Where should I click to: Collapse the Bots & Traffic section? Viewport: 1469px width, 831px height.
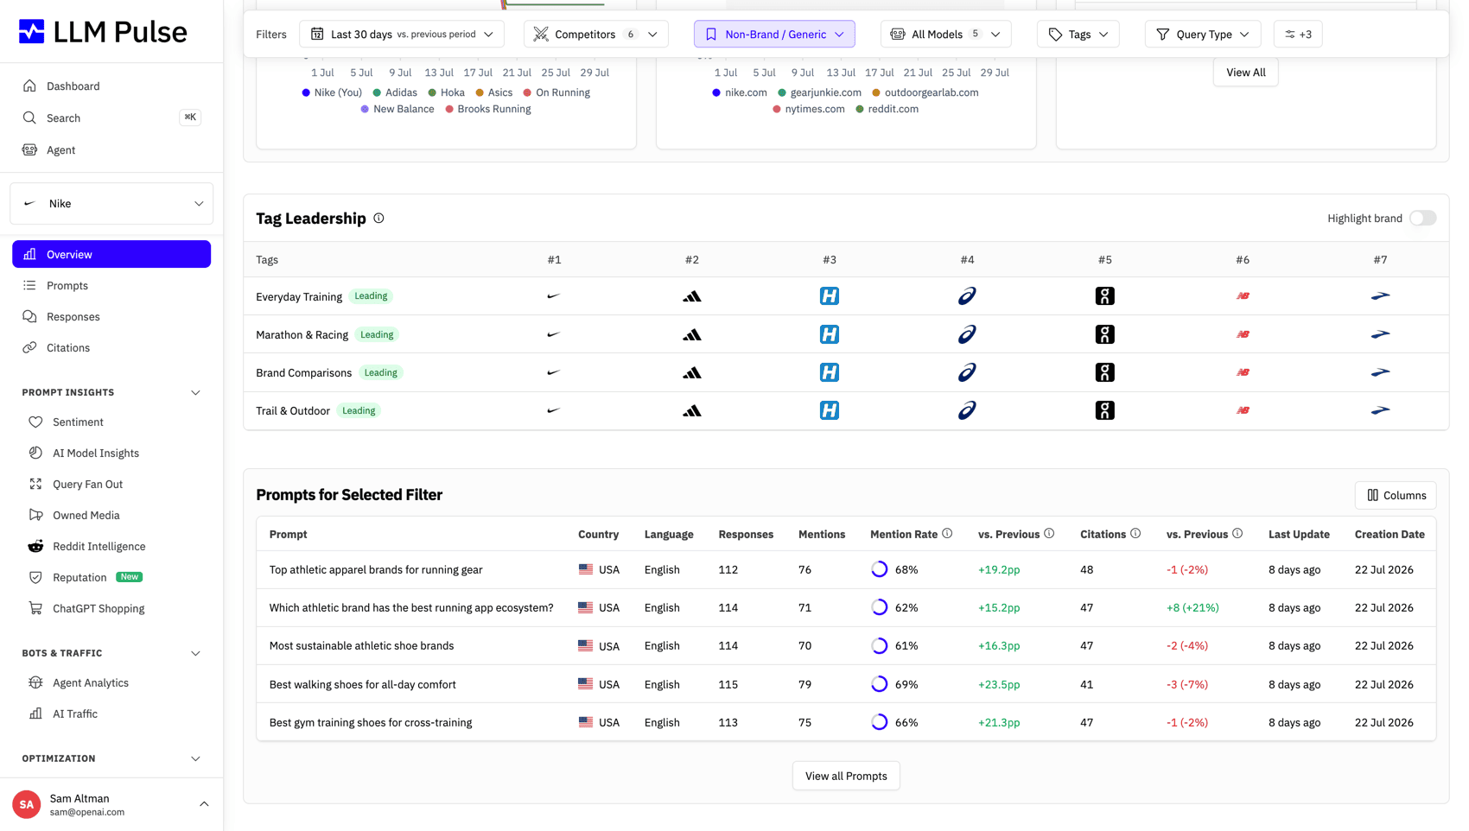[x=195, y=653]
